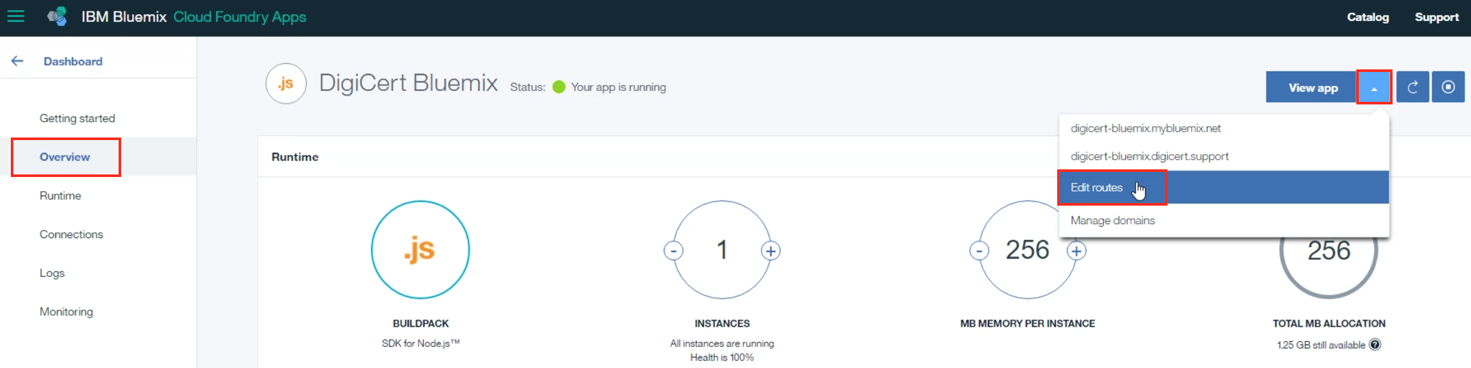Restart the app using the refresh icon

tap(1412, 87)
